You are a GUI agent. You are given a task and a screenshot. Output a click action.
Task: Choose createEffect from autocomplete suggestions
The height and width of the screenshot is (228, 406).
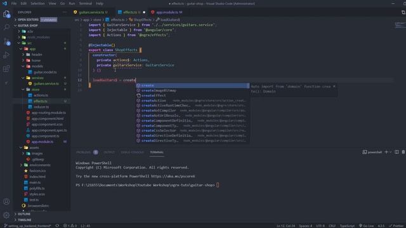(x=192, y=96)
